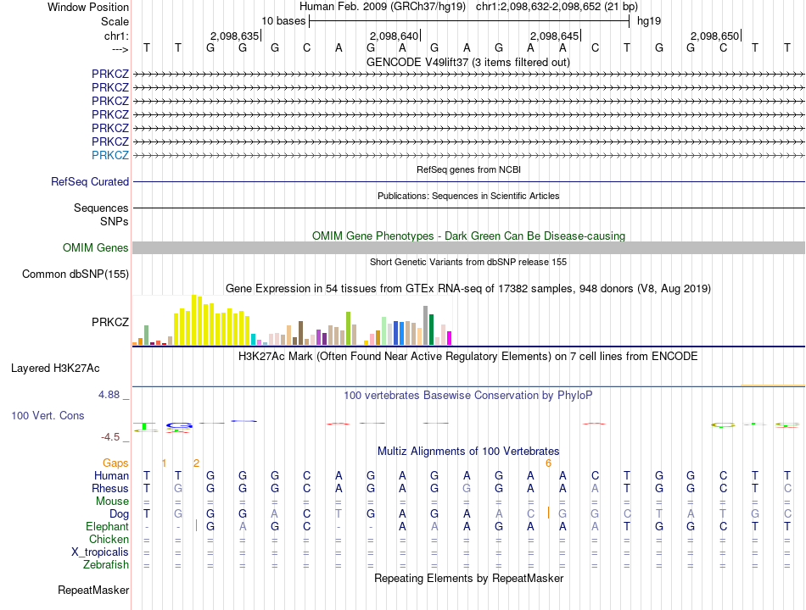Click the '10 bases' scale bar text

click(283, 21)
